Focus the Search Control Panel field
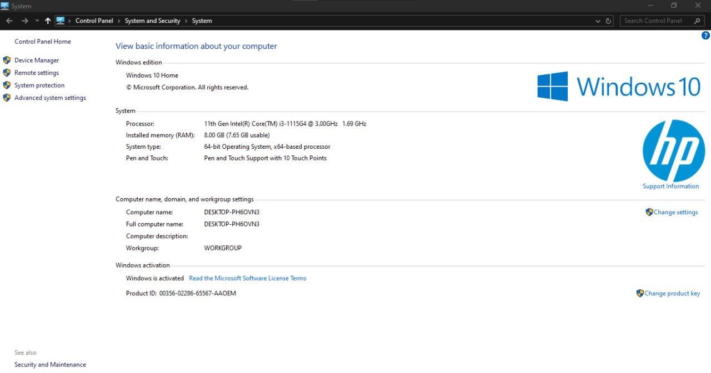Viewport: 711px width, 373px height. tap(657, 21)
